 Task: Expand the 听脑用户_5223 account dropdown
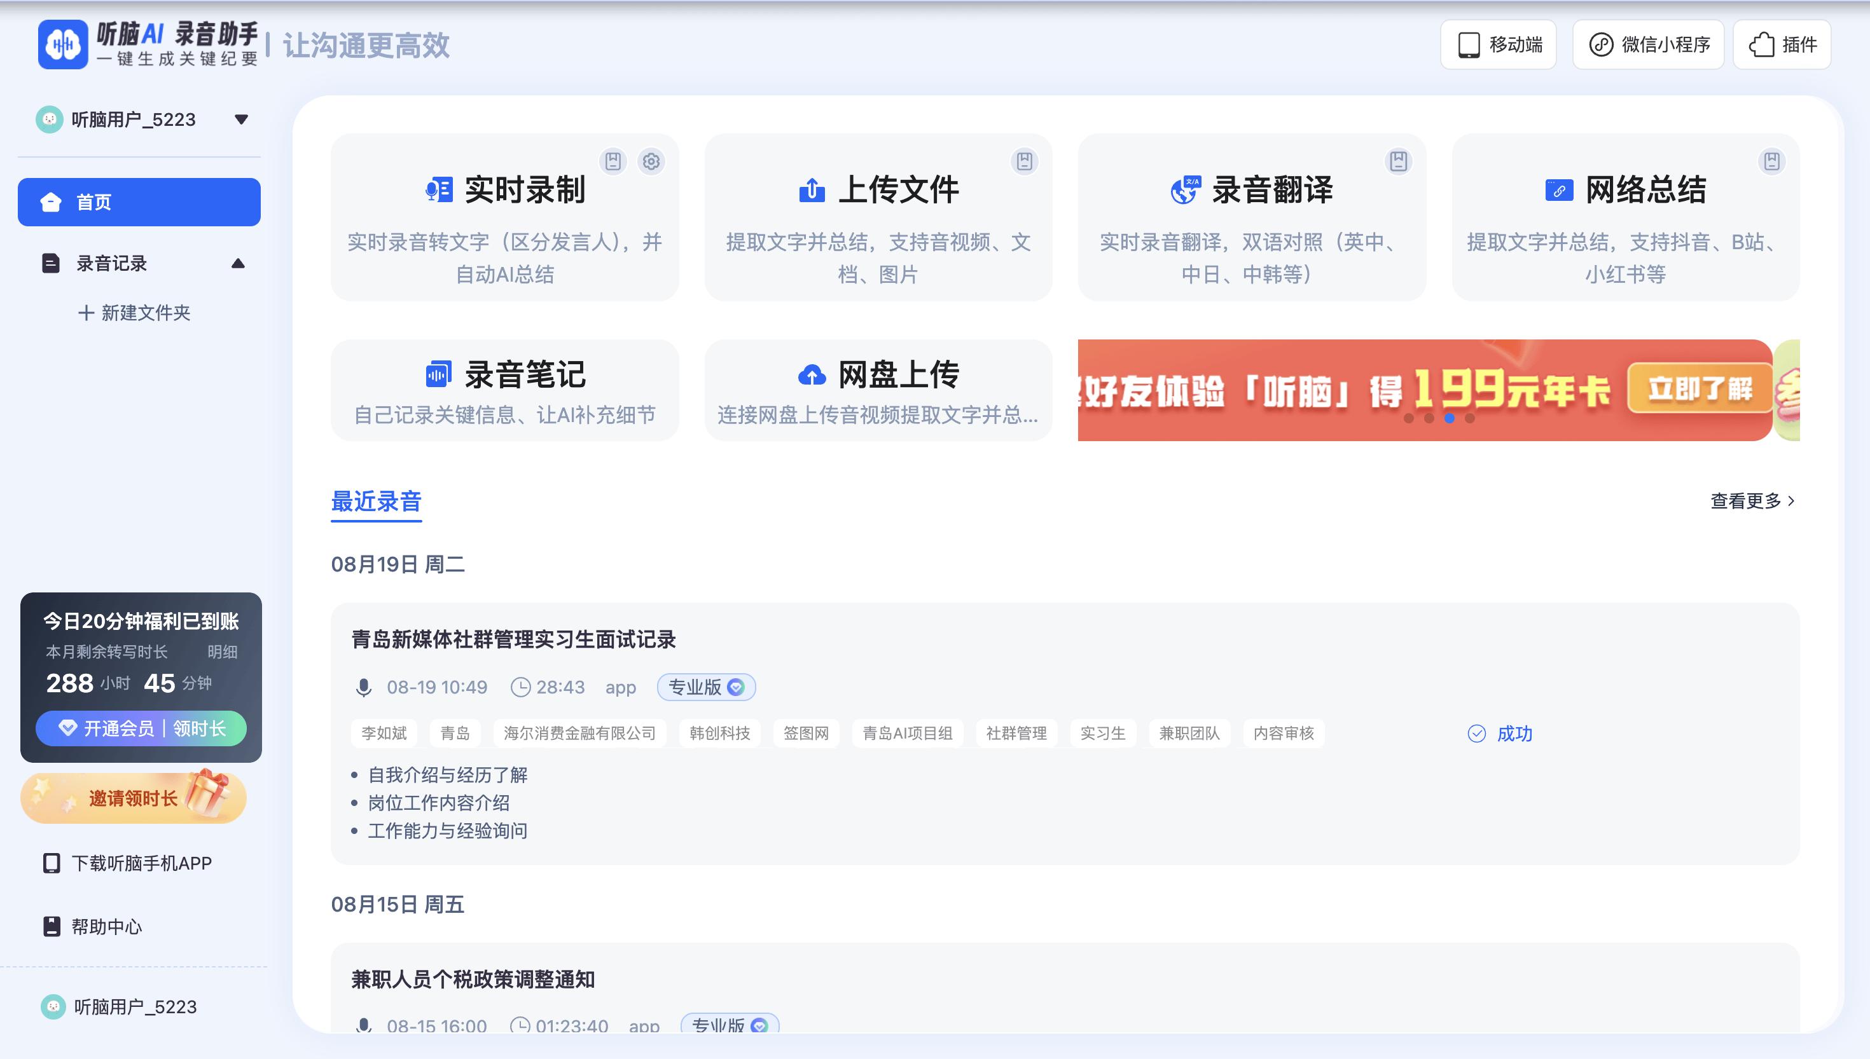[x=241, y=119]
